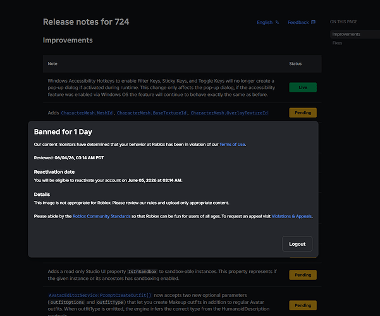Click the 'outfitOptions' code label

click(x=67, y=302)
